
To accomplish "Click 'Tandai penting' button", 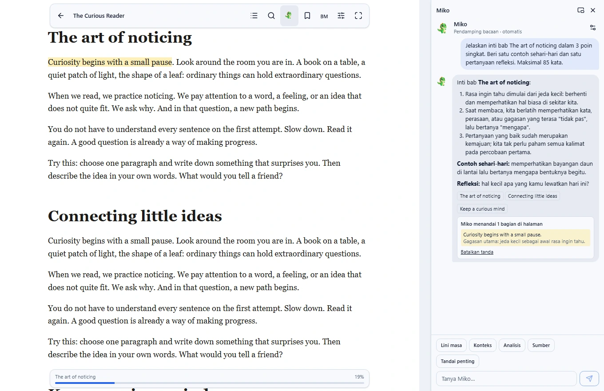I will (x=457, y=361).
